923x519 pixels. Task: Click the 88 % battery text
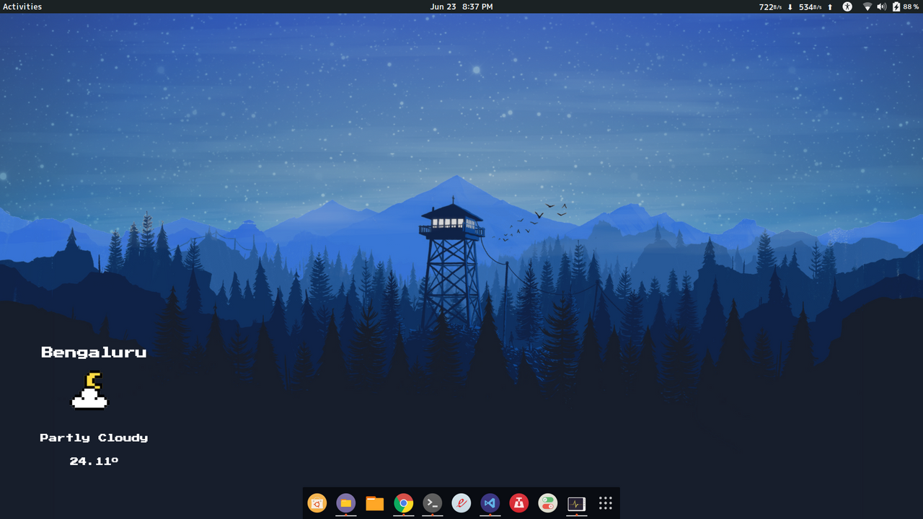click(911, 6)
